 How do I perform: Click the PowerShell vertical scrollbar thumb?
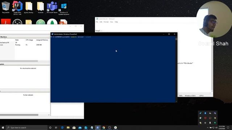[176, 39]
